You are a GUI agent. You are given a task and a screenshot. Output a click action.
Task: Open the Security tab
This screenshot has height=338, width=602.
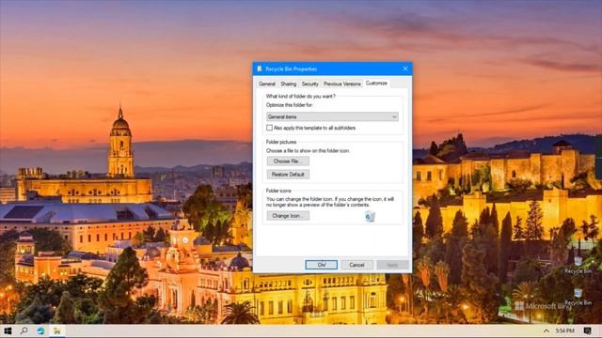click(309, 84)
